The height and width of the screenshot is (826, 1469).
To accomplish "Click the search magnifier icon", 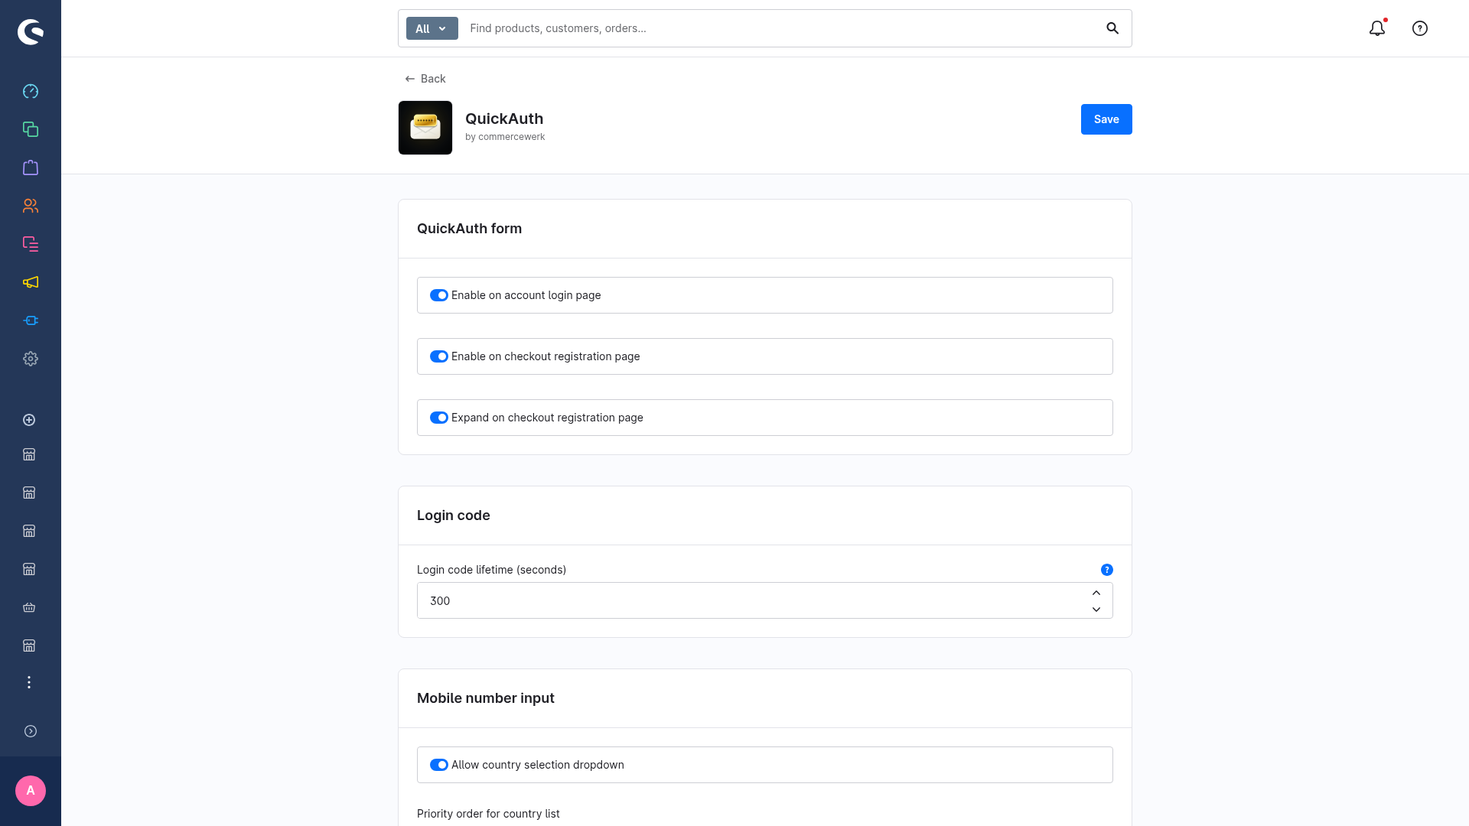I will pos(1112,28).
